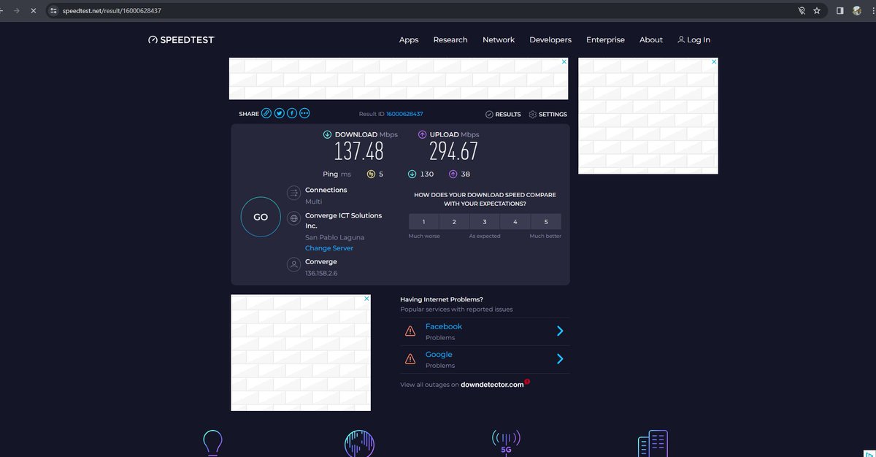
Task: Click the yellow idle ping icon
Action: tap(371, 174)
